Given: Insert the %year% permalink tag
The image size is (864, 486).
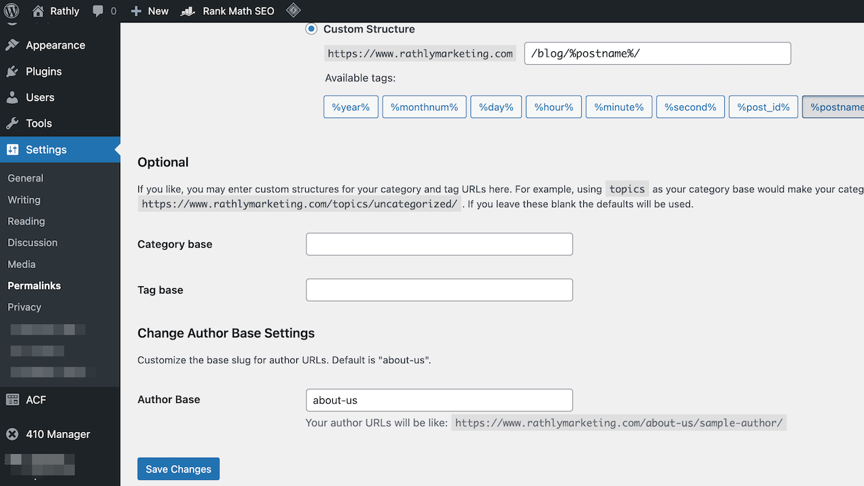Looking at the screenshot, I should tap(350, 107).
